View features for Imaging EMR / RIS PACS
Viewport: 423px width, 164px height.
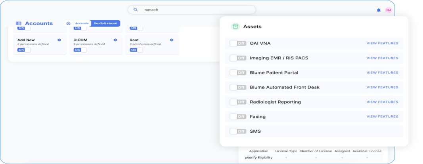click(382, 58)
